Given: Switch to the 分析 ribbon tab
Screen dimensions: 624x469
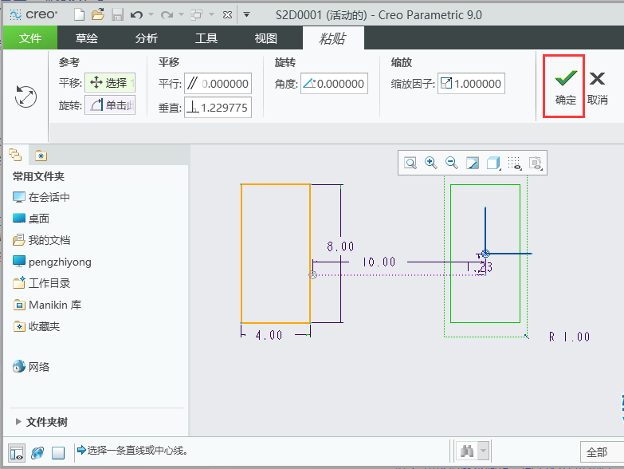Looking at the screenshot, I should 146,38.
